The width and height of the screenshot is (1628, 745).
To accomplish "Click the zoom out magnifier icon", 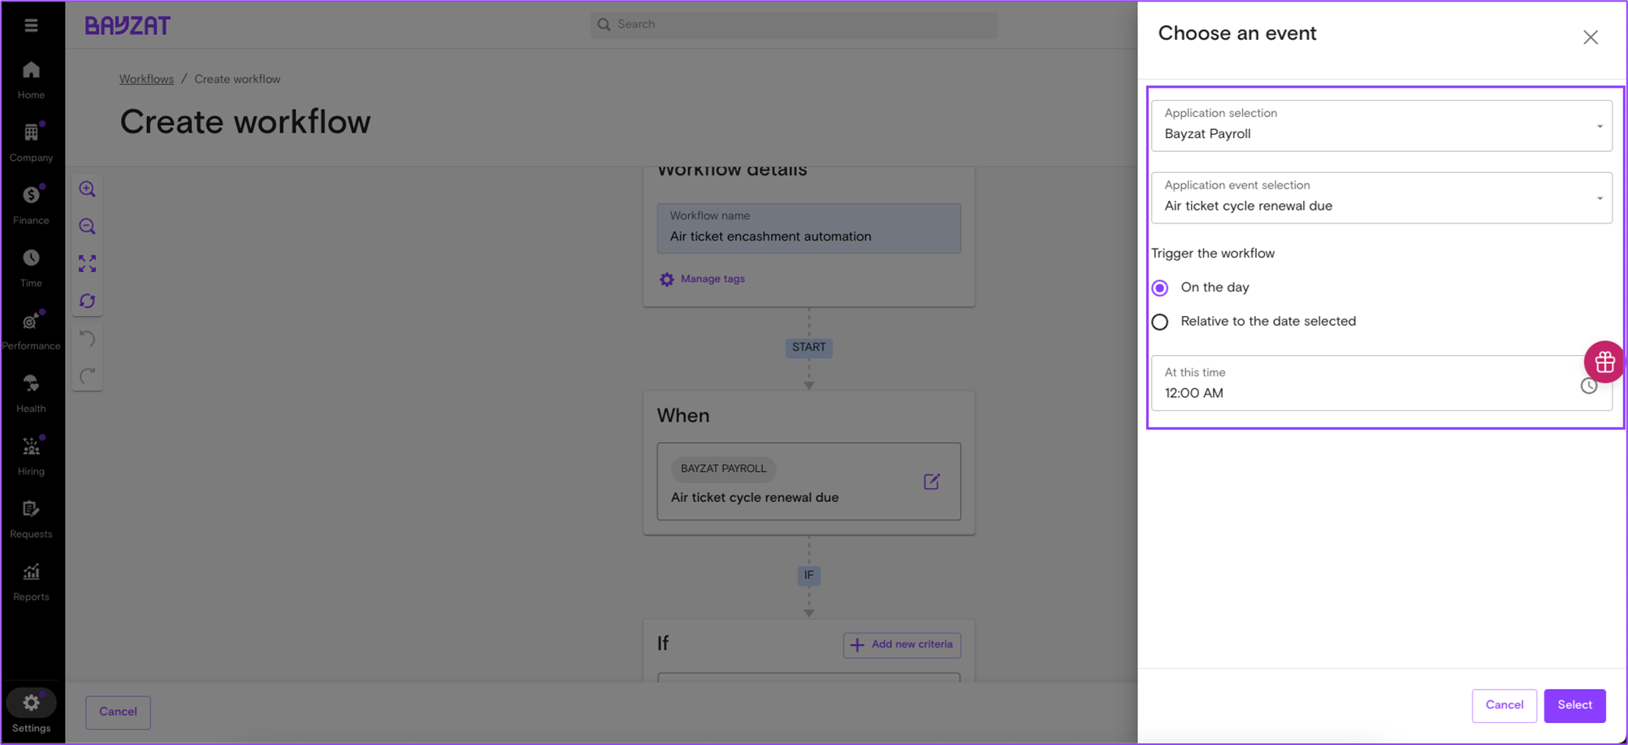I will point(87,227).
